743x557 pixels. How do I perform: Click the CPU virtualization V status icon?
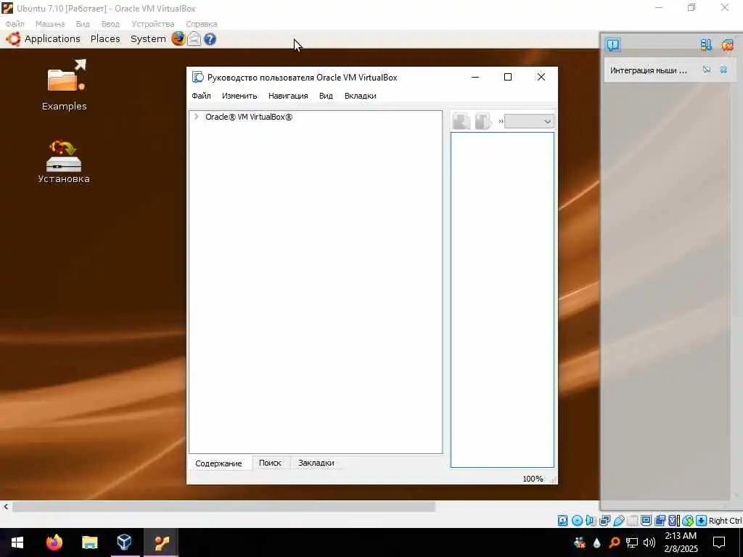(674, 521)
